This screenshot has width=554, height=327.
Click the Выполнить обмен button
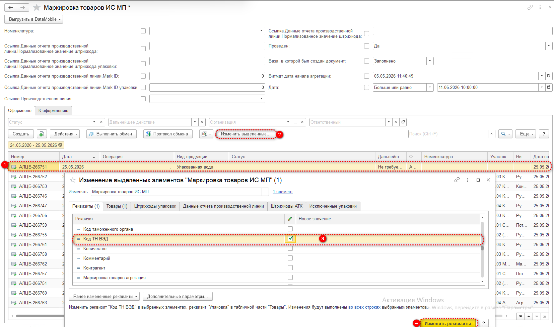(112, 134)
